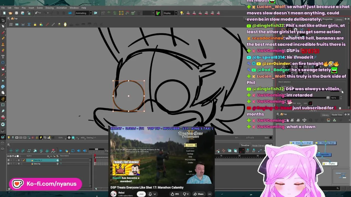Toggle the green-and-red arrow button before Display
Screen dimensions: 351x197
[x=158, y=13]
